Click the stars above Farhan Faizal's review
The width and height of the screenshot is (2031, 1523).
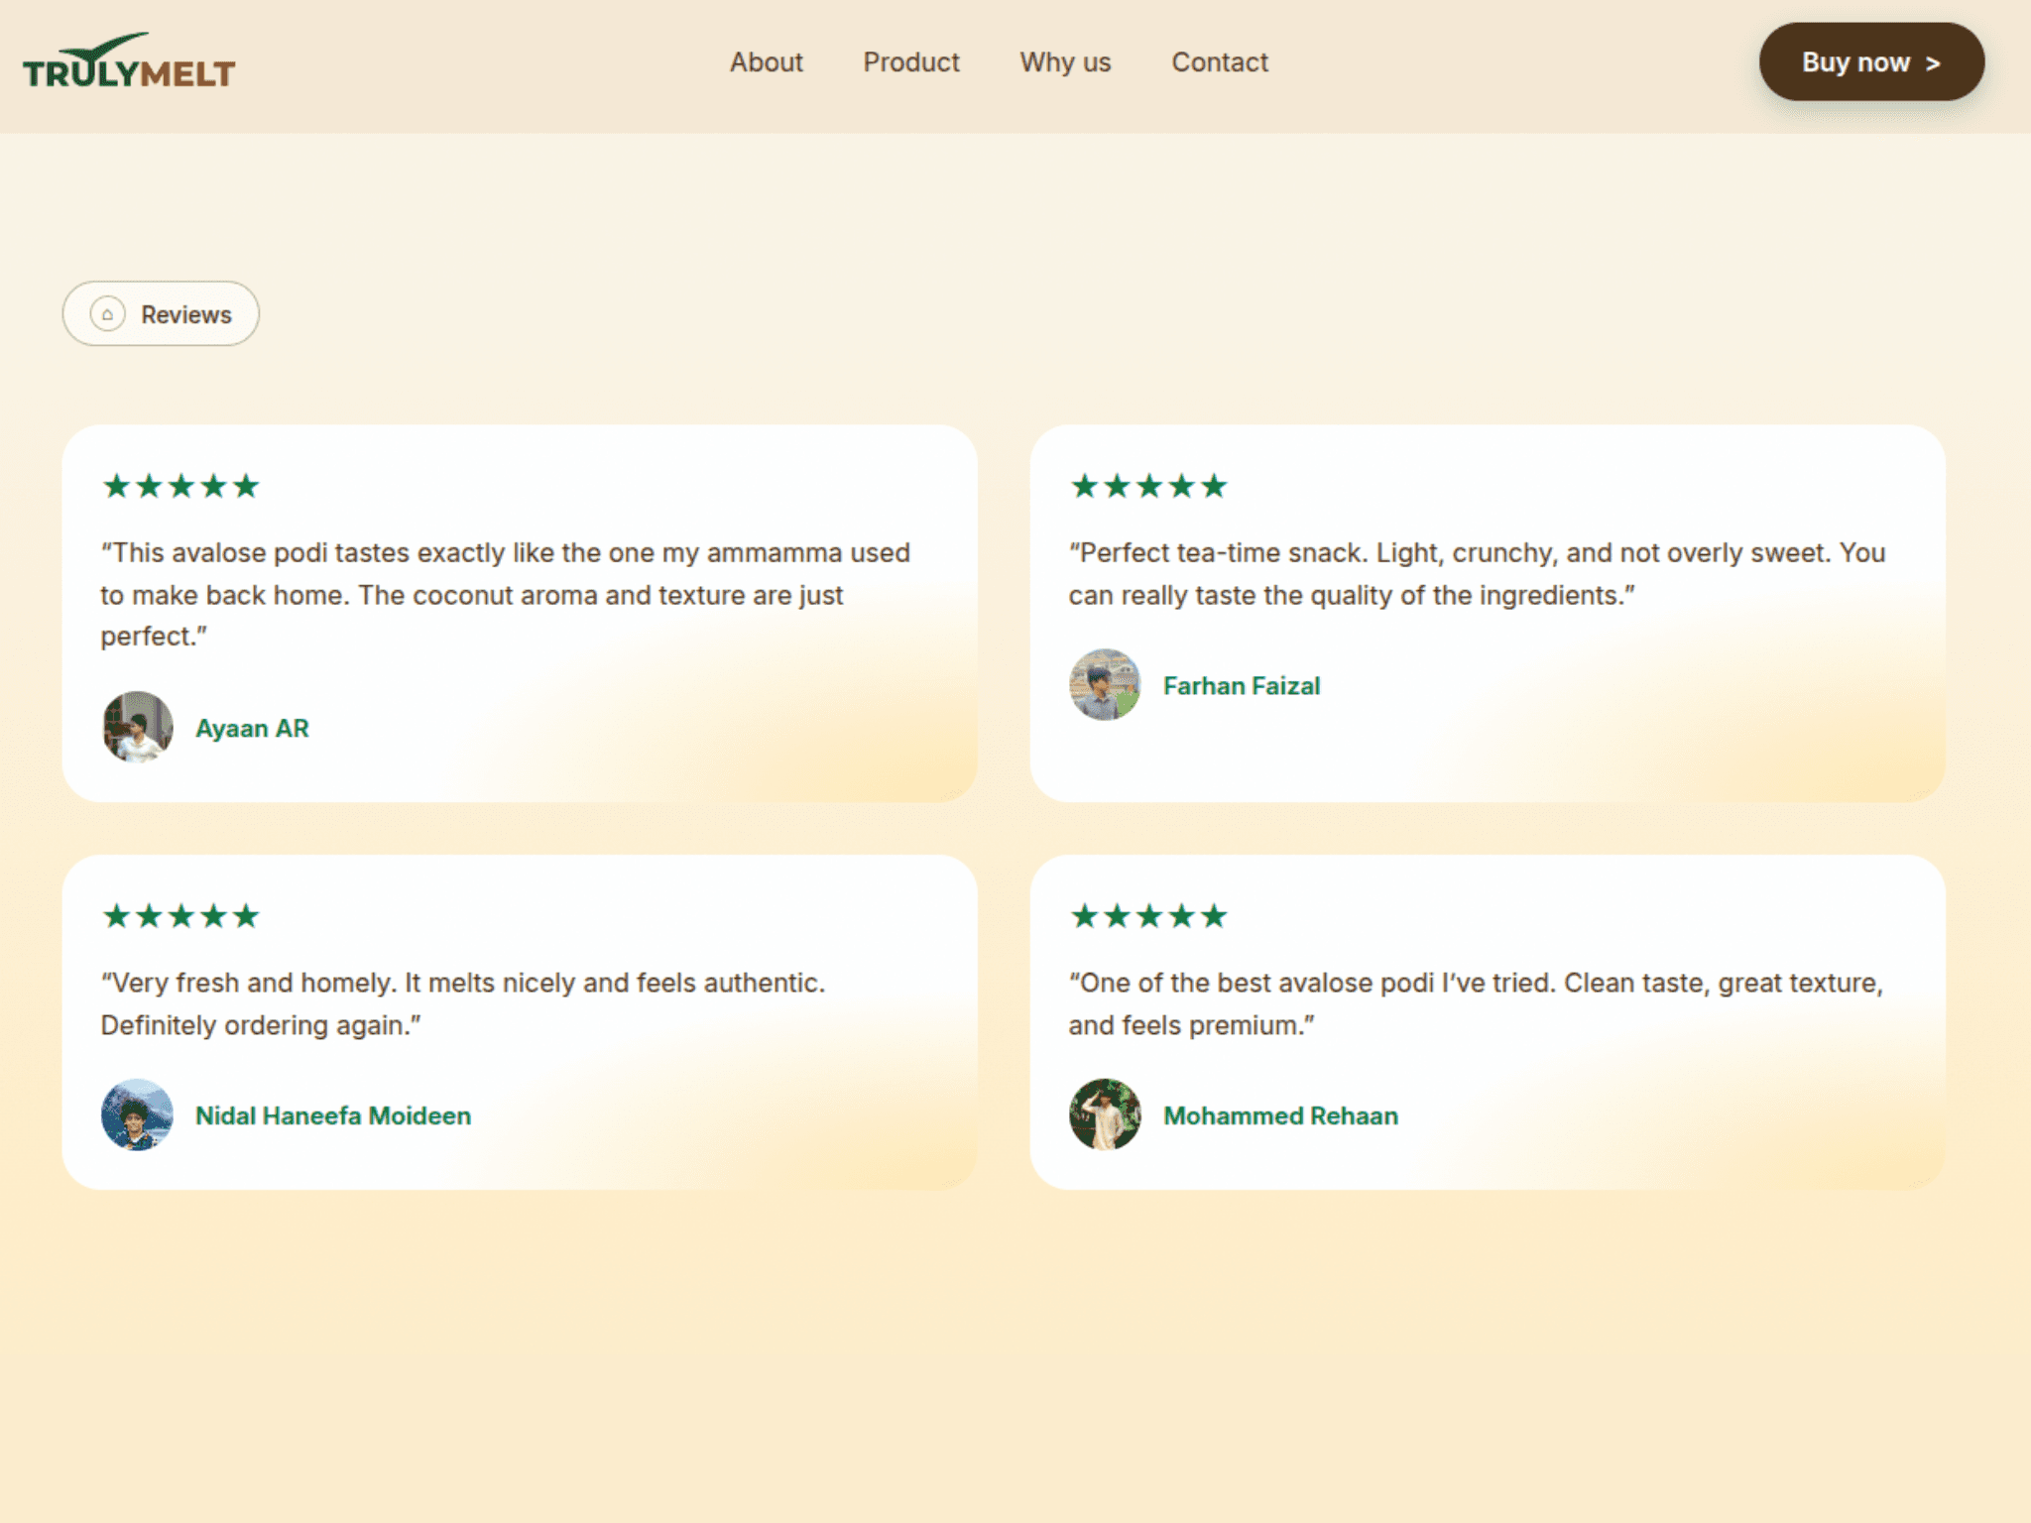pyautogui.click(x=1148, y=486)
